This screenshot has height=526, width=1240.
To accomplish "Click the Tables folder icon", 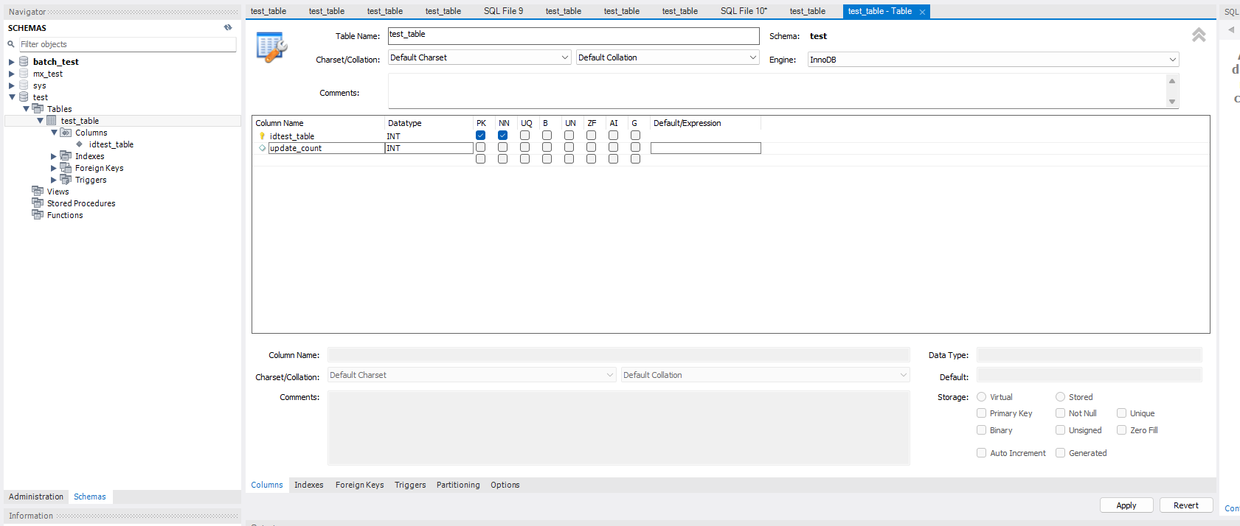I will click(x=38, y=109).
